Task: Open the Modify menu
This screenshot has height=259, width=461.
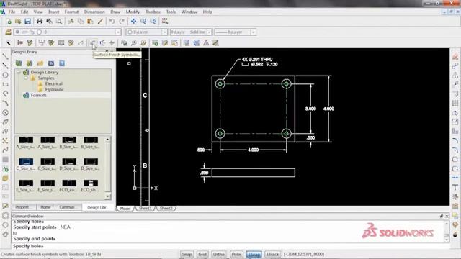Action: point(133,12)
